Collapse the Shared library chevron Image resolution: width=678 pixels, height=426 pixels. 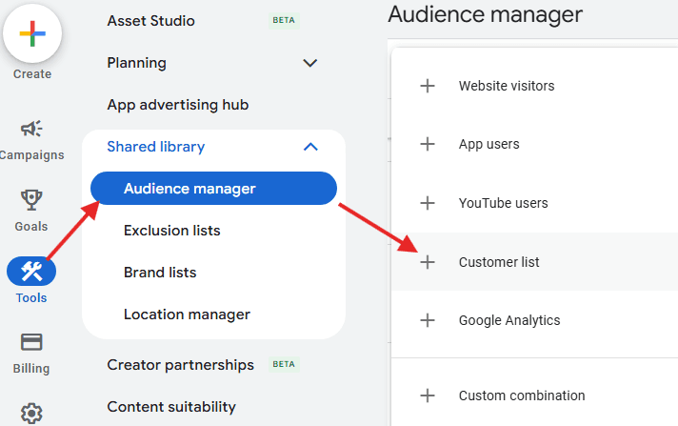click(309, 147)
